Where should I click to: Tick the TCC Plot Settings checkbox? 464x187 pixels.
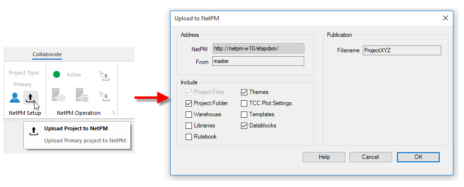pyautogui.click(x=244, y=104)
